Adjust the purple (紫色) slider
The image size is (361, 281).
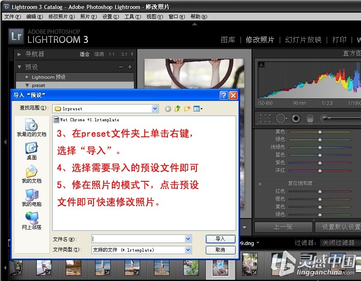[x=320, y=163]
